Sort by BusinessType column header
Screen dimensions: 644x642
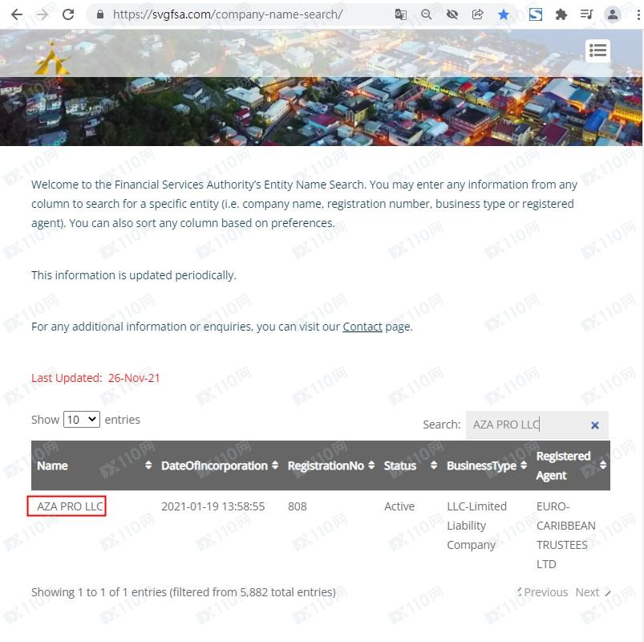(x=487, y=465)
